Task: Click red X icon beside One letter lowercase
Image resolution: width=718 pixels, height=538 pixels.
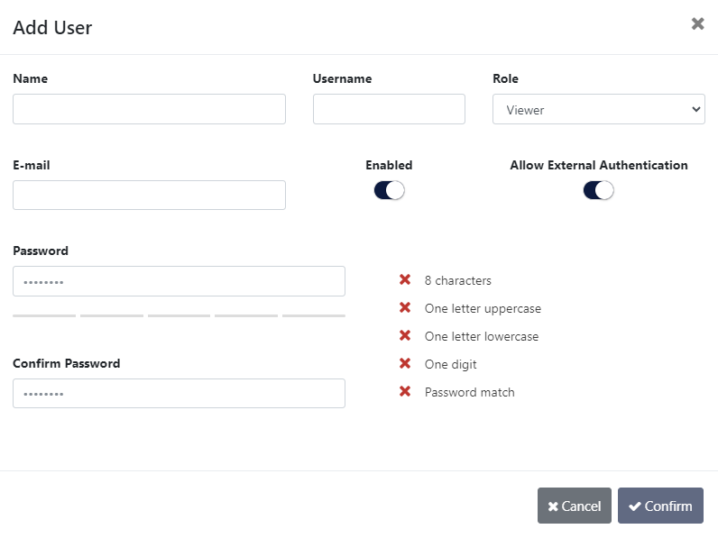Action: (405, 336)
